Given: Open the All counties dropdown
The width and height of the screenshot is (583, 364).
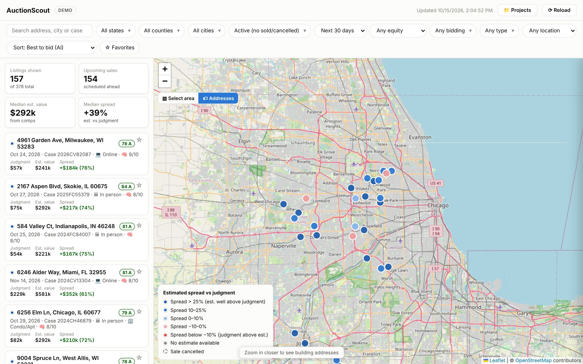Looking at the screenshot, I should [162, 31].
